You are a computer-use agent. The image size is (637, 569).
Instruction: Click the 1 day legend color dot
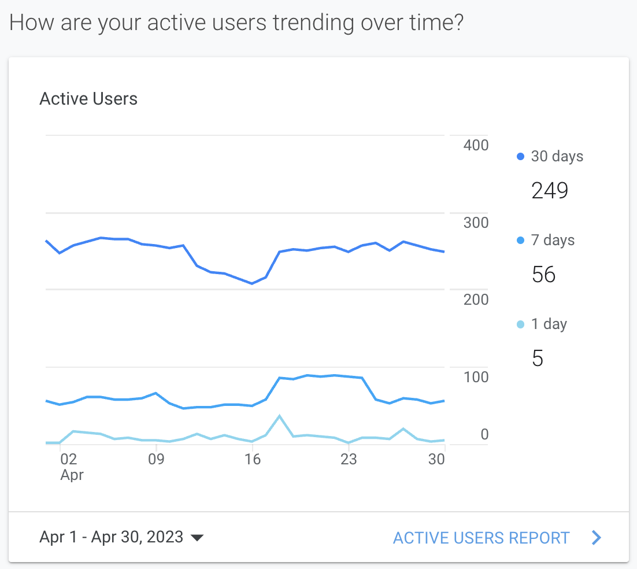[520, 324]
